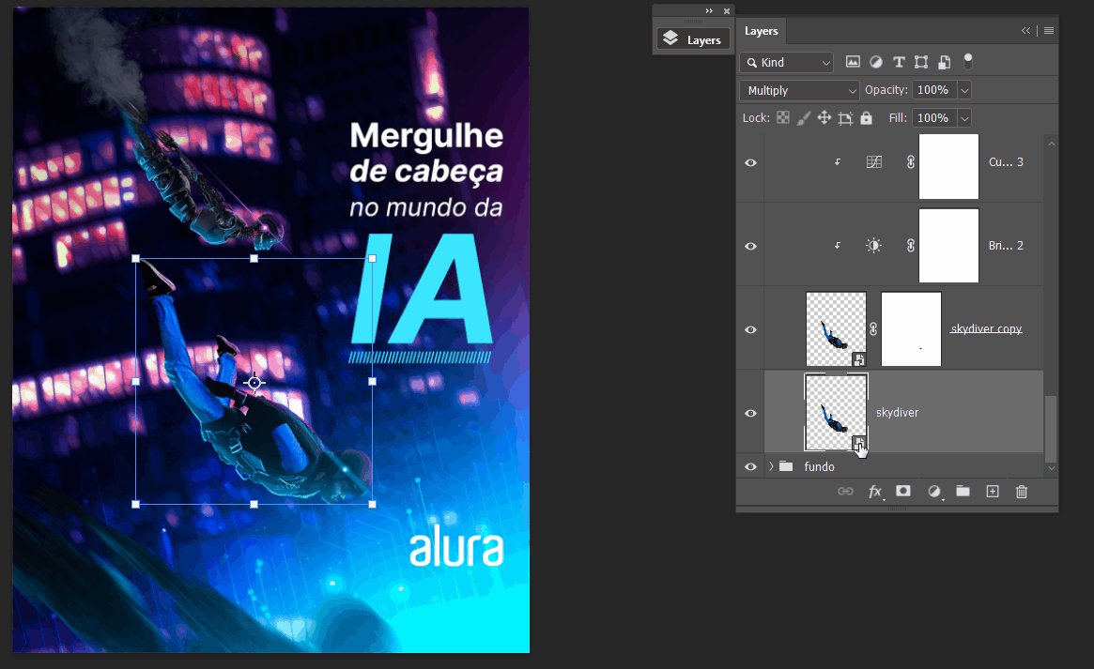Filter layers by adjustment layer icon
The image size is (1094, 669).
(x=875, y=62)
